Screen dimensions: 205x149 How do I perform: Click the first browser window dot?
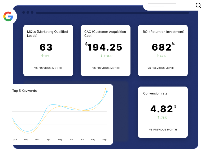(24, 12)
